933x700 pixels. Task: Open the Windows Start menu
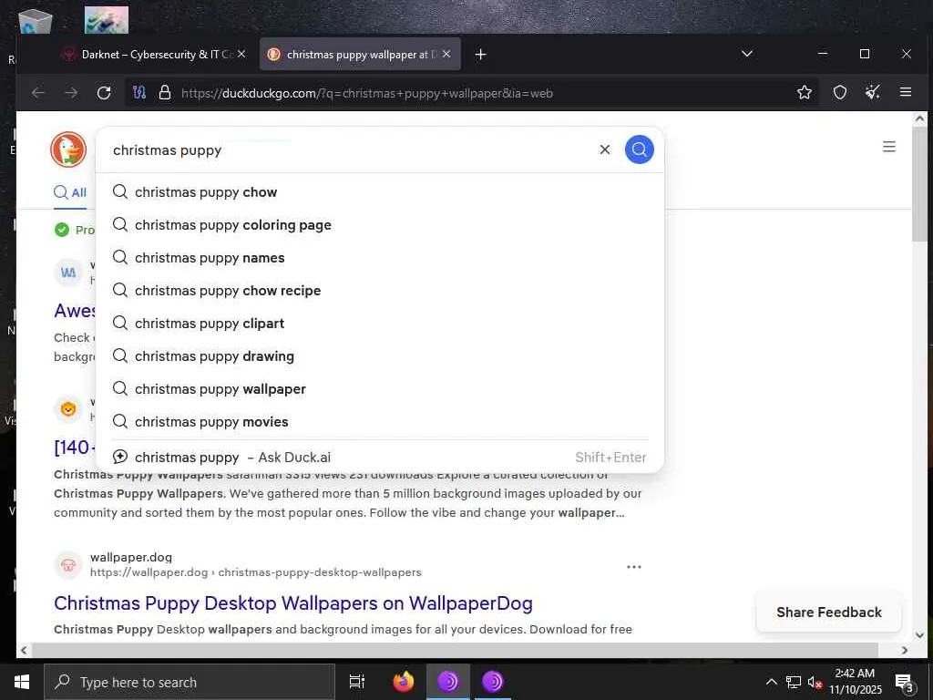pyautogui.click(x=22, y=682)
